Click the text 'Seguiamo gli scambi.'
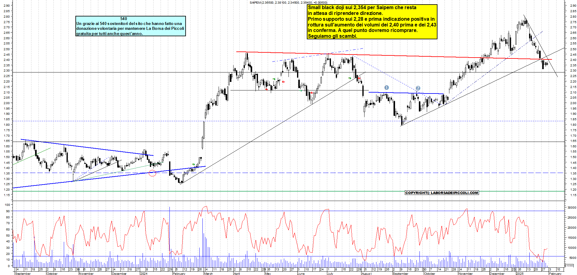 (332, 36)
